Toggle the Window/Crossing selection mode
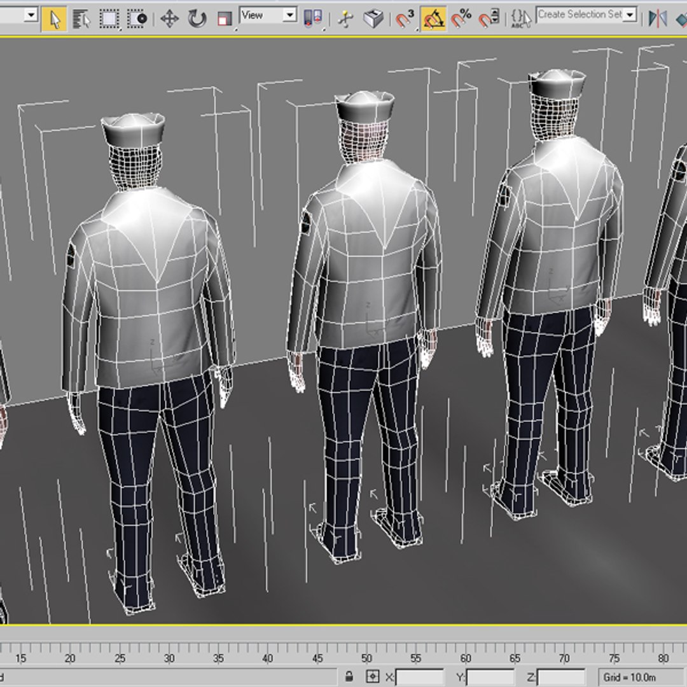Viewport: 687px width, 687px height. 137,18
